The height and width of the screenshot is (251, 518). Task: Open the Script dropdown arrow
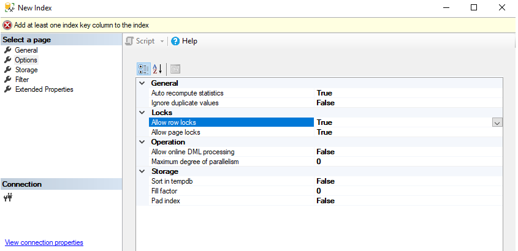point(162,41)
